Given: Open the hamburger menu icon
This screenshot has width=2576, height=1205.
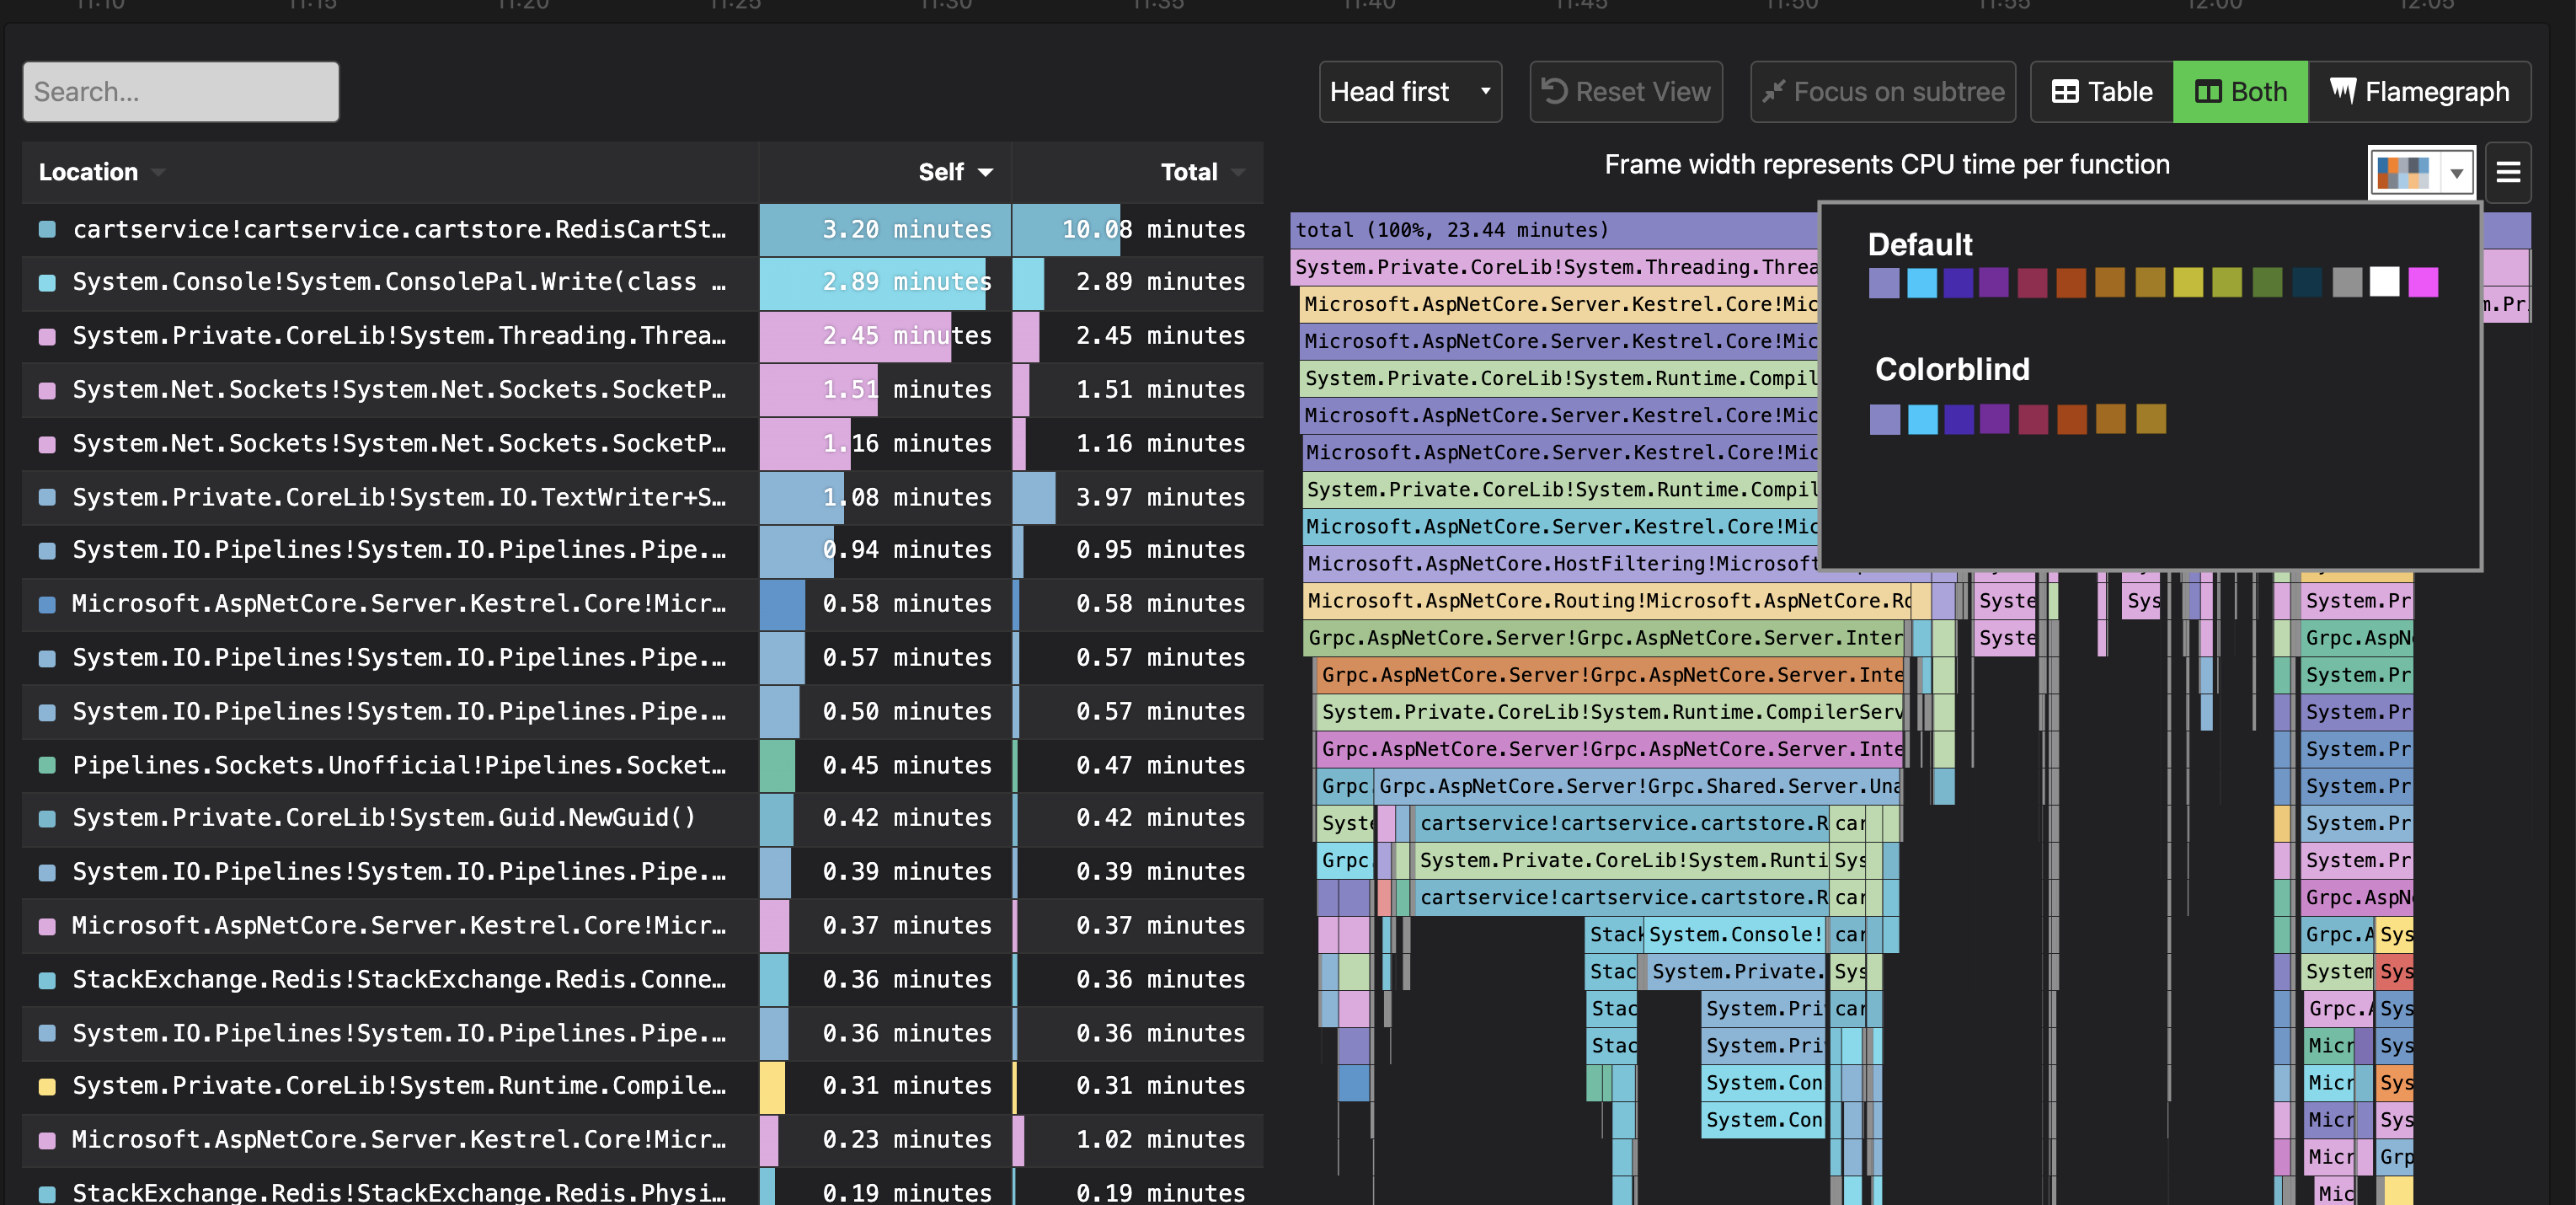Looking at the screenshot, I should coord(2509,172).
